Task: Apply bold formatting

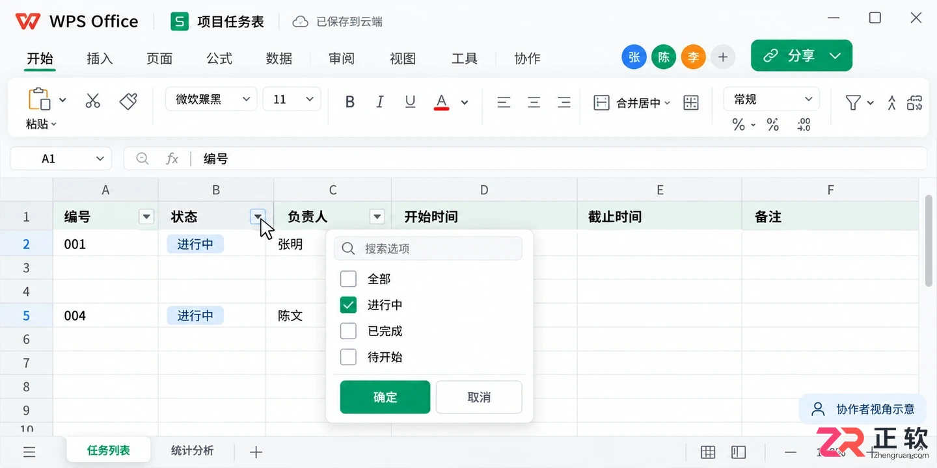Action: pyautogui.click(x=350, y=101)
